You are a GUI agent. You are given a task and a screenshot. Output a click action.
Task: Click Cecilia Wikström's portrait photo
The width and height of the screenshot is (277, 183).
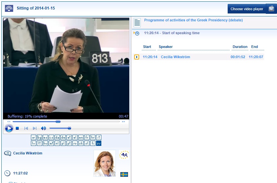[105, 163]
